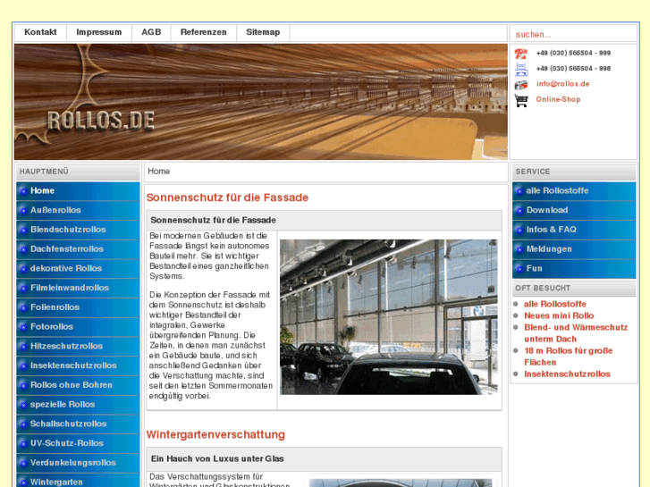Open Download in Service menu
Screen dimensions: 650x487
[574, 210]
